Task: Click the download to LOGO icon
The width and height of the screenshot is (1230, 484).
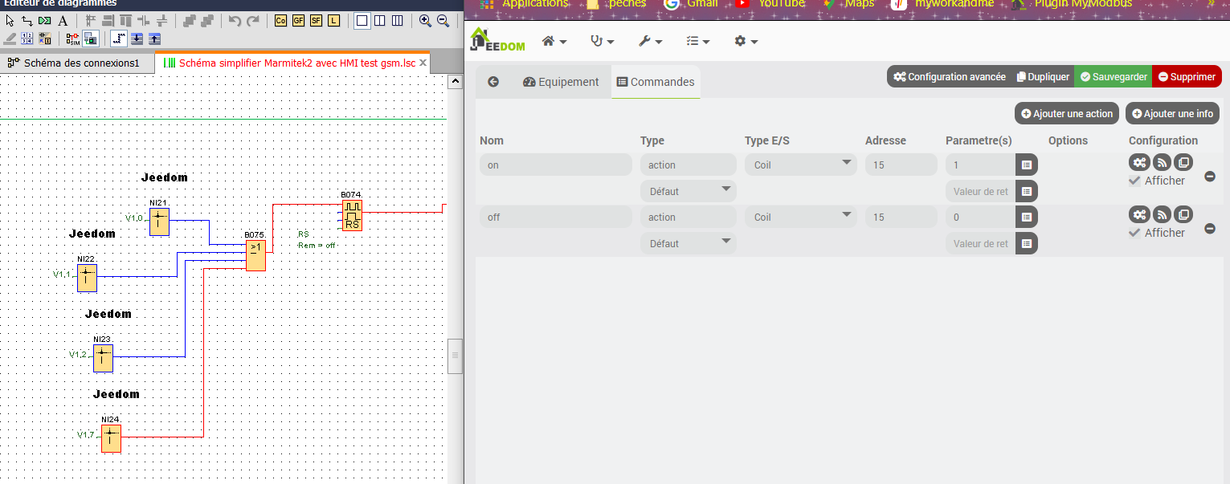Action: [x=137, y=39]
